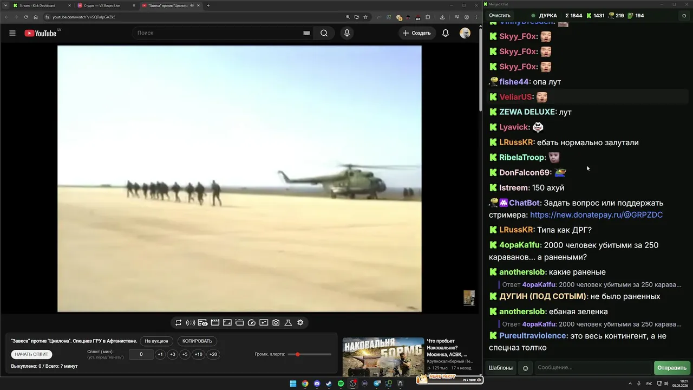Open the gear settings below the video
Screen dimensions: 693x390
pyautogui.click(x=300, y=323)
